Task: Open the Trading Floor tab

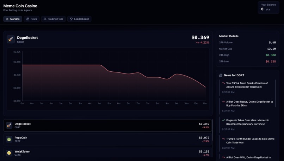Action: tap(54, 19)
